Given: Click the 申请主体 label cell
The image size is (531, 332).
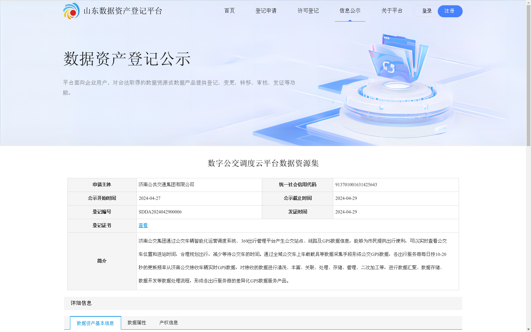Looking at the screenshot, I should pyautogui.click(x=102, y=185).
